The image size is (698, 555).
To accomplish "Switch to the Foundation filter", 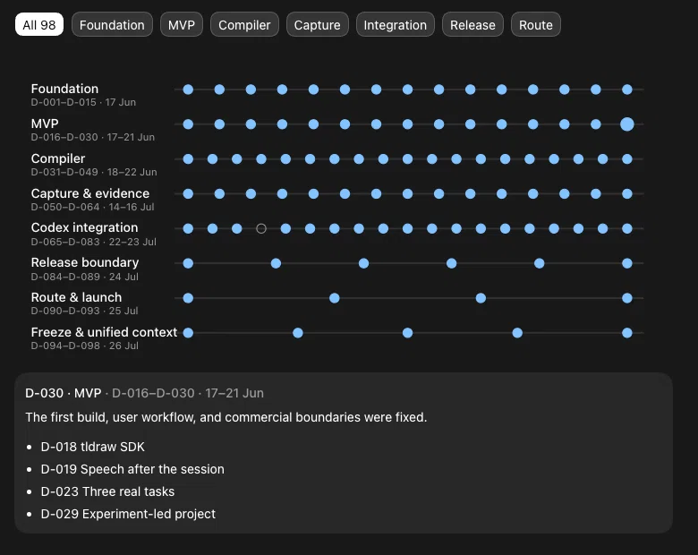I will 112,25.
